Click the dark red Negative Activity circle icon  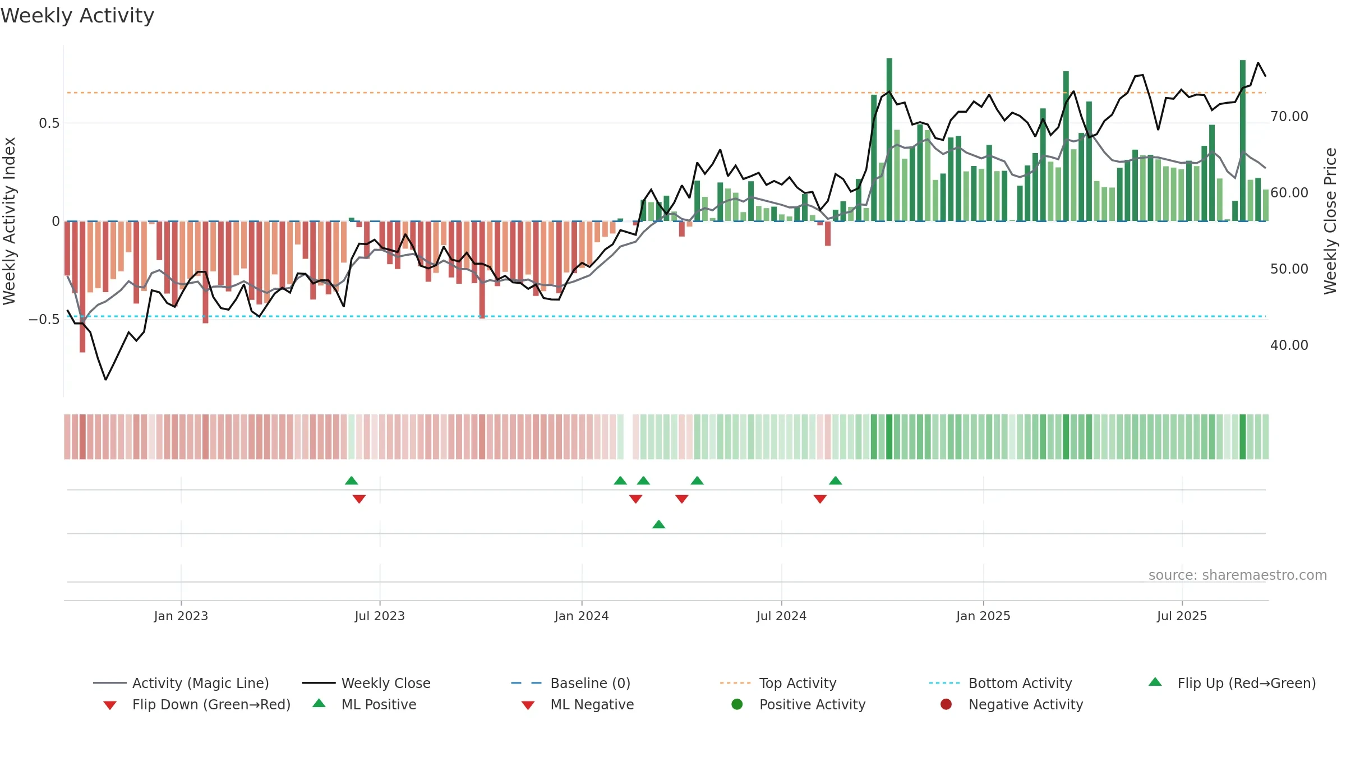pyautogui.click(x=946, y=704)
